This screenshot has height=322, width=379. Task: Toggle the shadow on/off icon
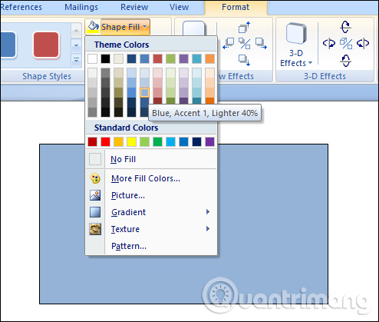[244, 43]
